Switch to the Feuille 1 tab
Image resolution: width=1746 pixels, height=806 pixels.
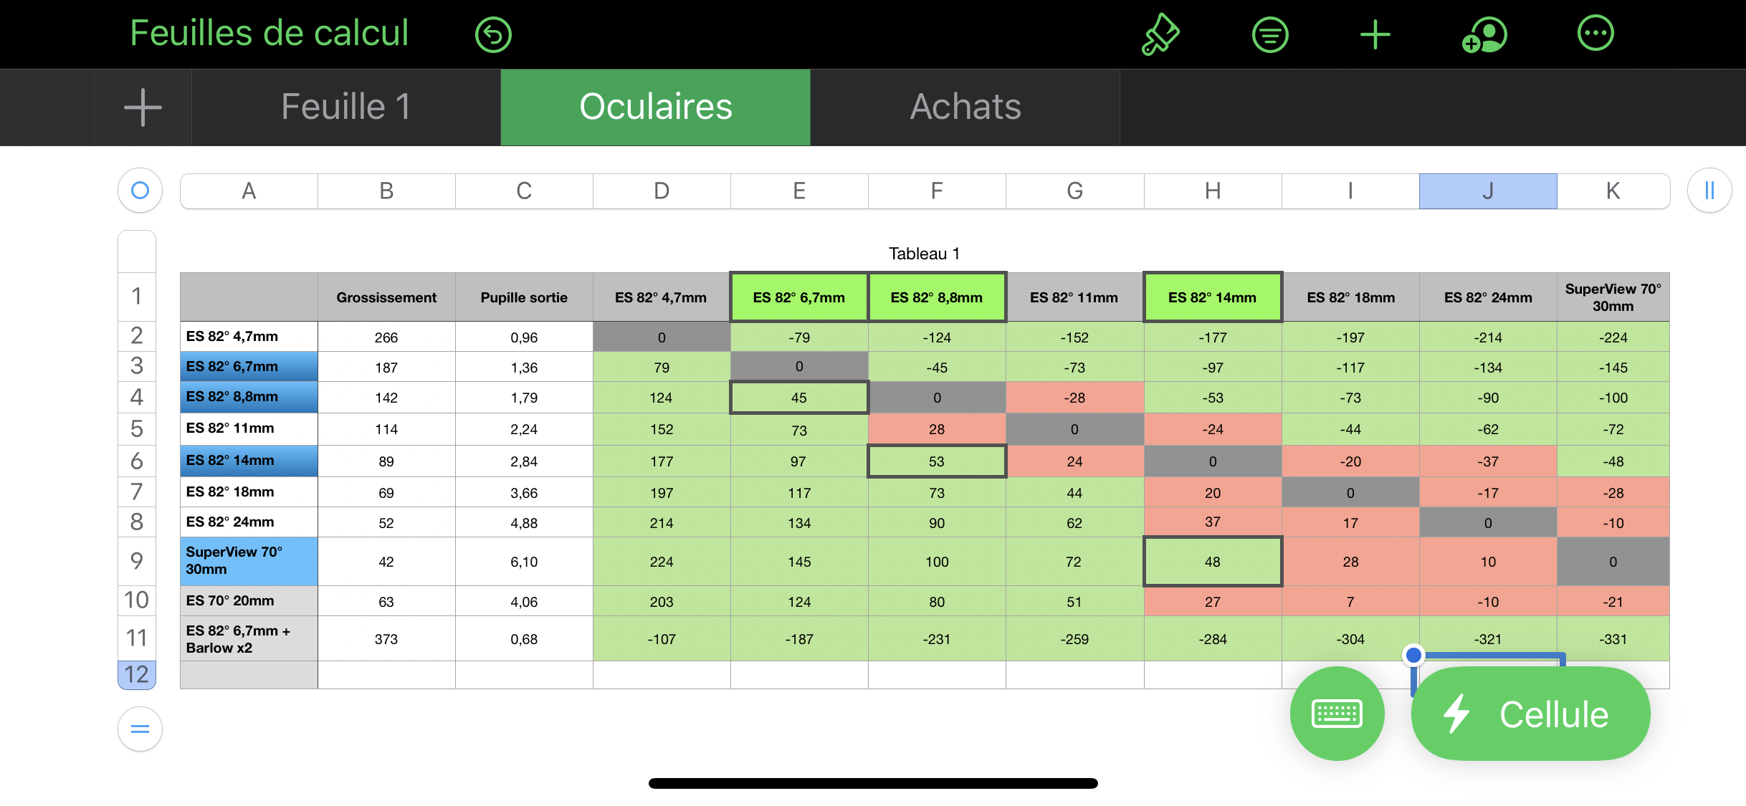pyautogui.click(x=346, y=107)
